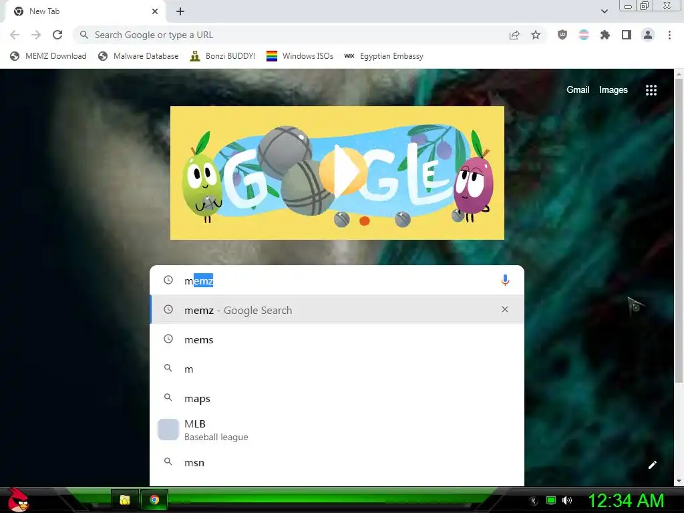Viewport: 684px width, 513px height.
Task: Play the Google Doodle game
Action: pyautogui.click(x=342, y=172)
